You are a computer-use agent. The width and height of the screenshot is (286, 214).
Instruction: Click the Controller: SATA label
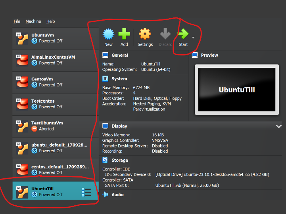(x=118, y=180)
